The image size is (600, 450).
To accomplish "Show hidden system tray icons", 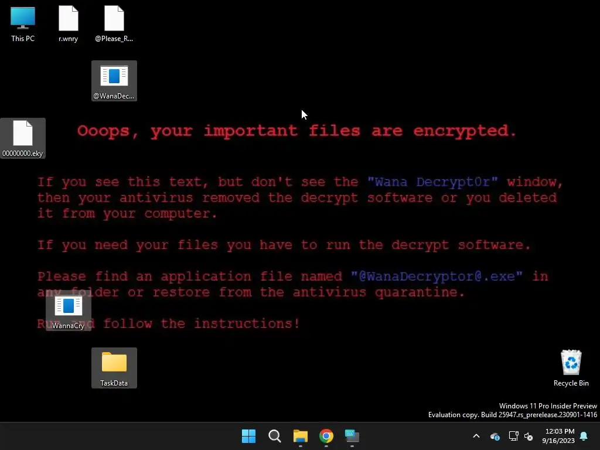I will tap(476, 436).
